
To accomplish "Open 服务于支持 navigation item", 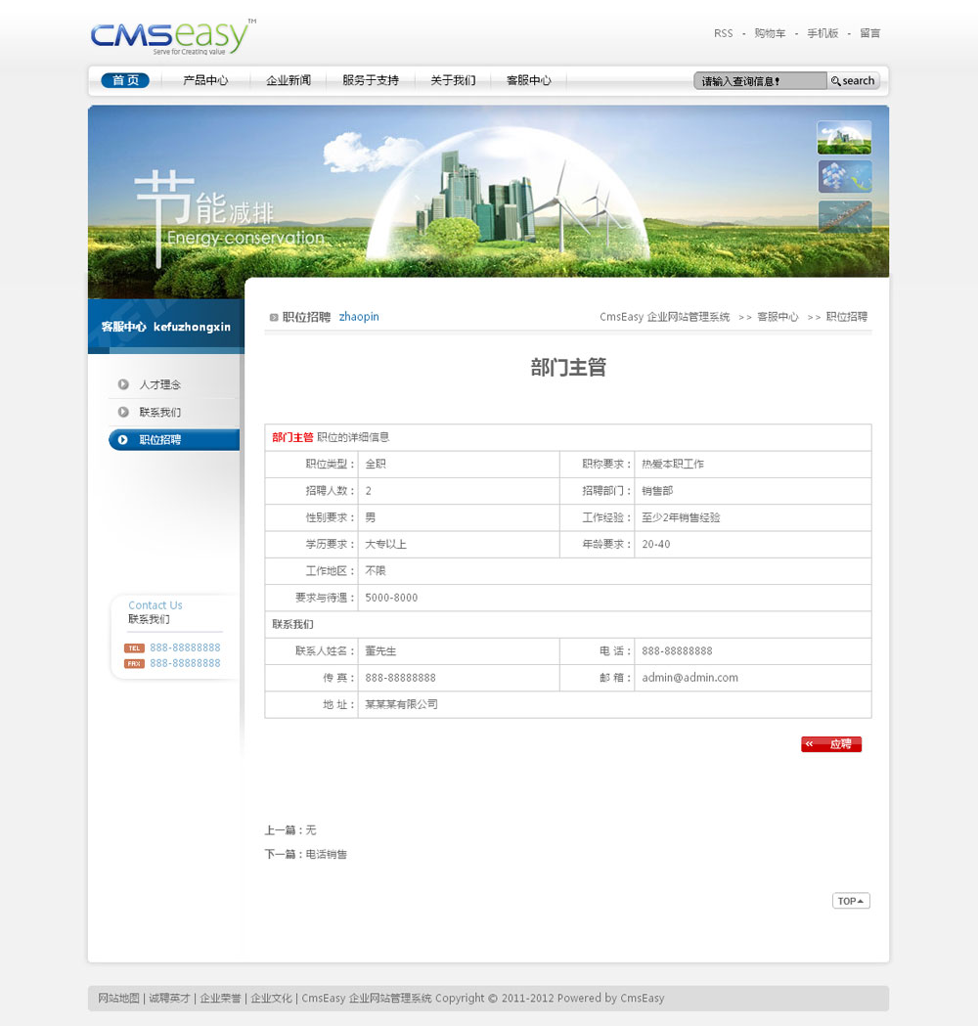I will coord(371,80).
